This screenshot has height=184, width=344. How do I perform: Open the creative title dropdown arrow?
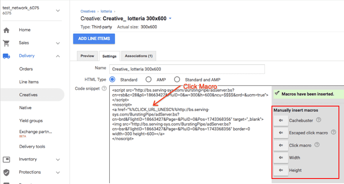click(170, 18)
